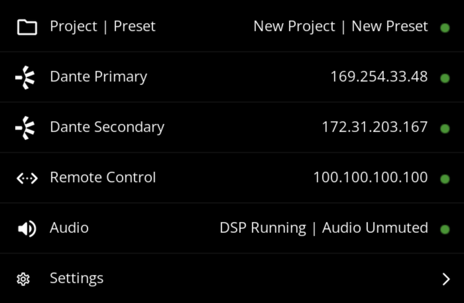Click the Dante Secondary network icon

[x=26, y=128]
